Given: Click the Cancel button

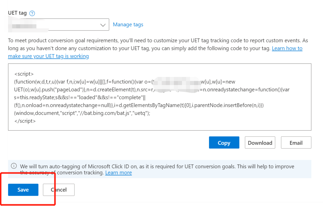Looking at the screenshot, I should pos(59,190).
